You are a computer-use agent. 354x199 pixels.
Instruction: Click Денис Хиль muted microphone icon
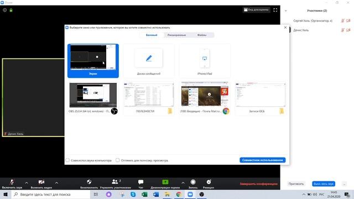click(x=343, y=30)
